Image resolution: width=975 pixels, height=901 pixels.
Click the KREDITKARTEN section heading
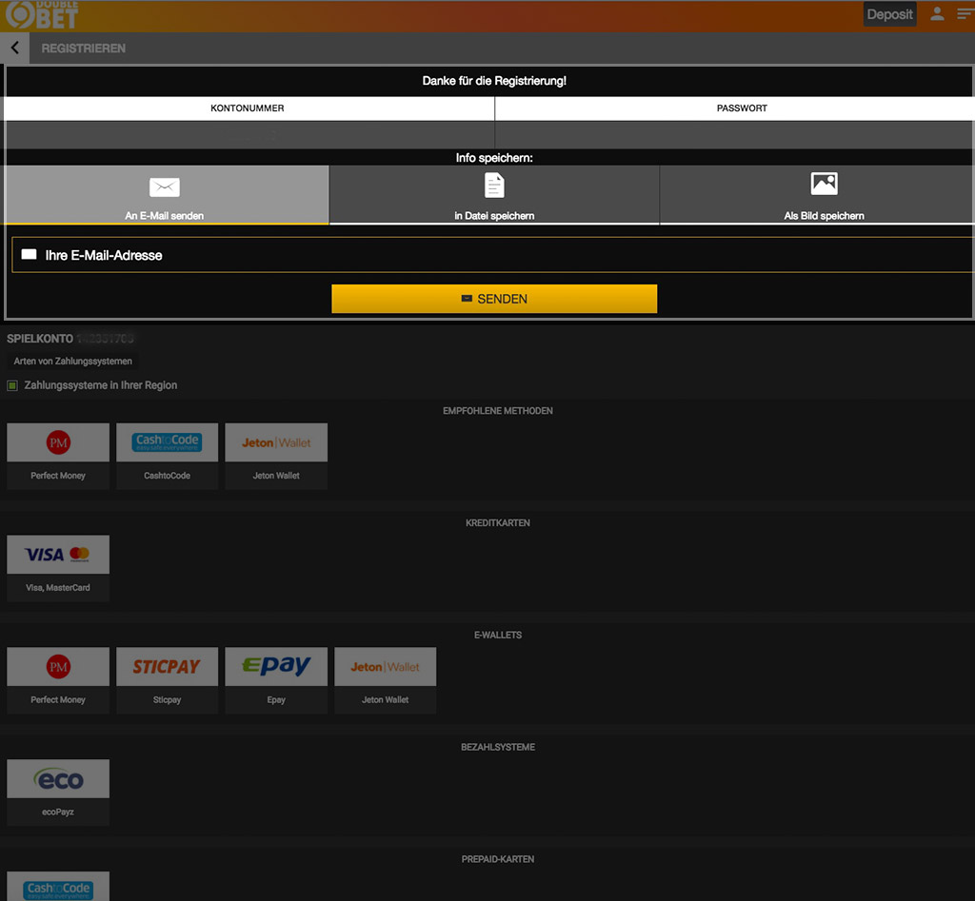pyautogui.click(x=497, y=523)
